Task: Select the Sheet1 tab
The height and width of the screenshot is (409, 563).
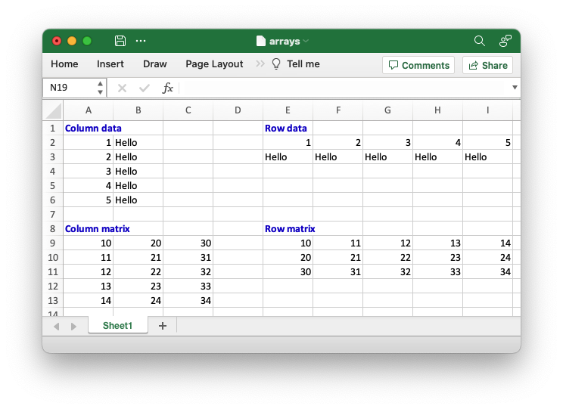Action: pos(118,325)
